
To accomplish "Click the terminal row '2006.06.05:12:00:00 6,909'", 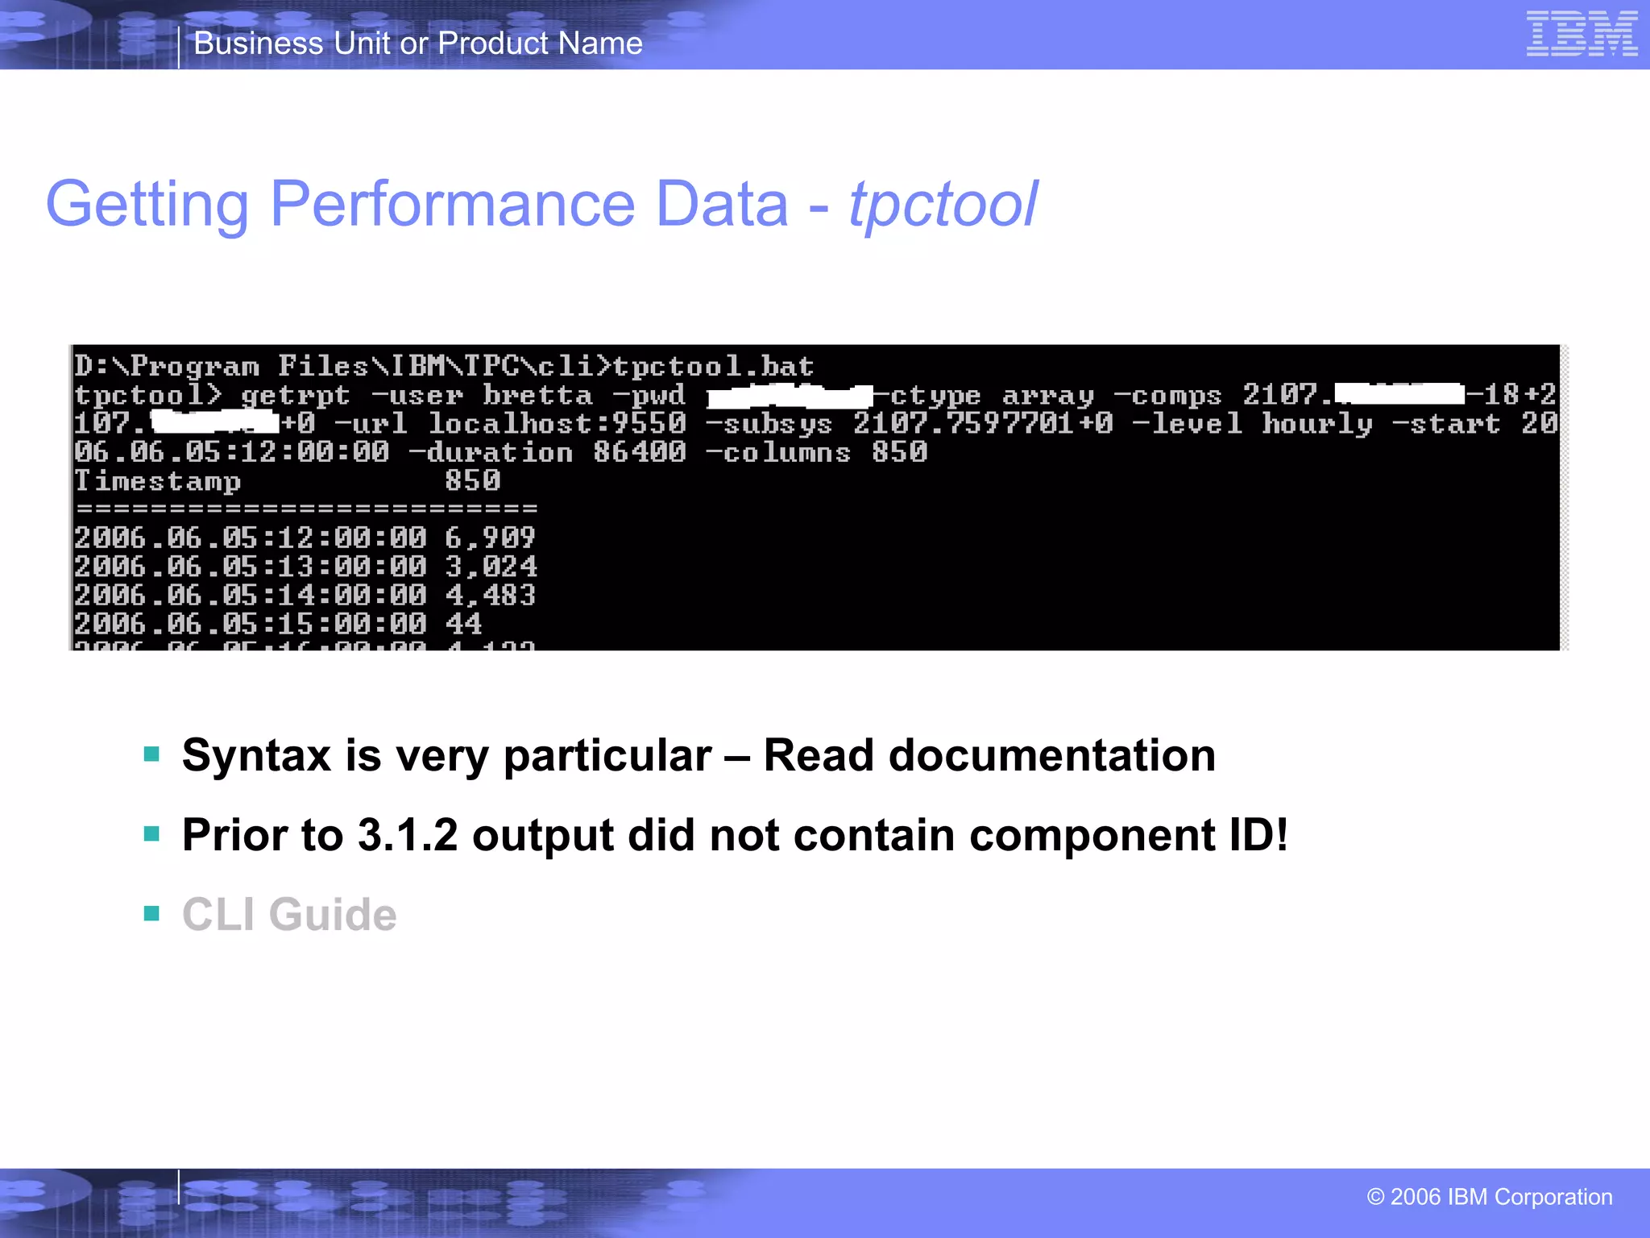I will pos(305,538).
